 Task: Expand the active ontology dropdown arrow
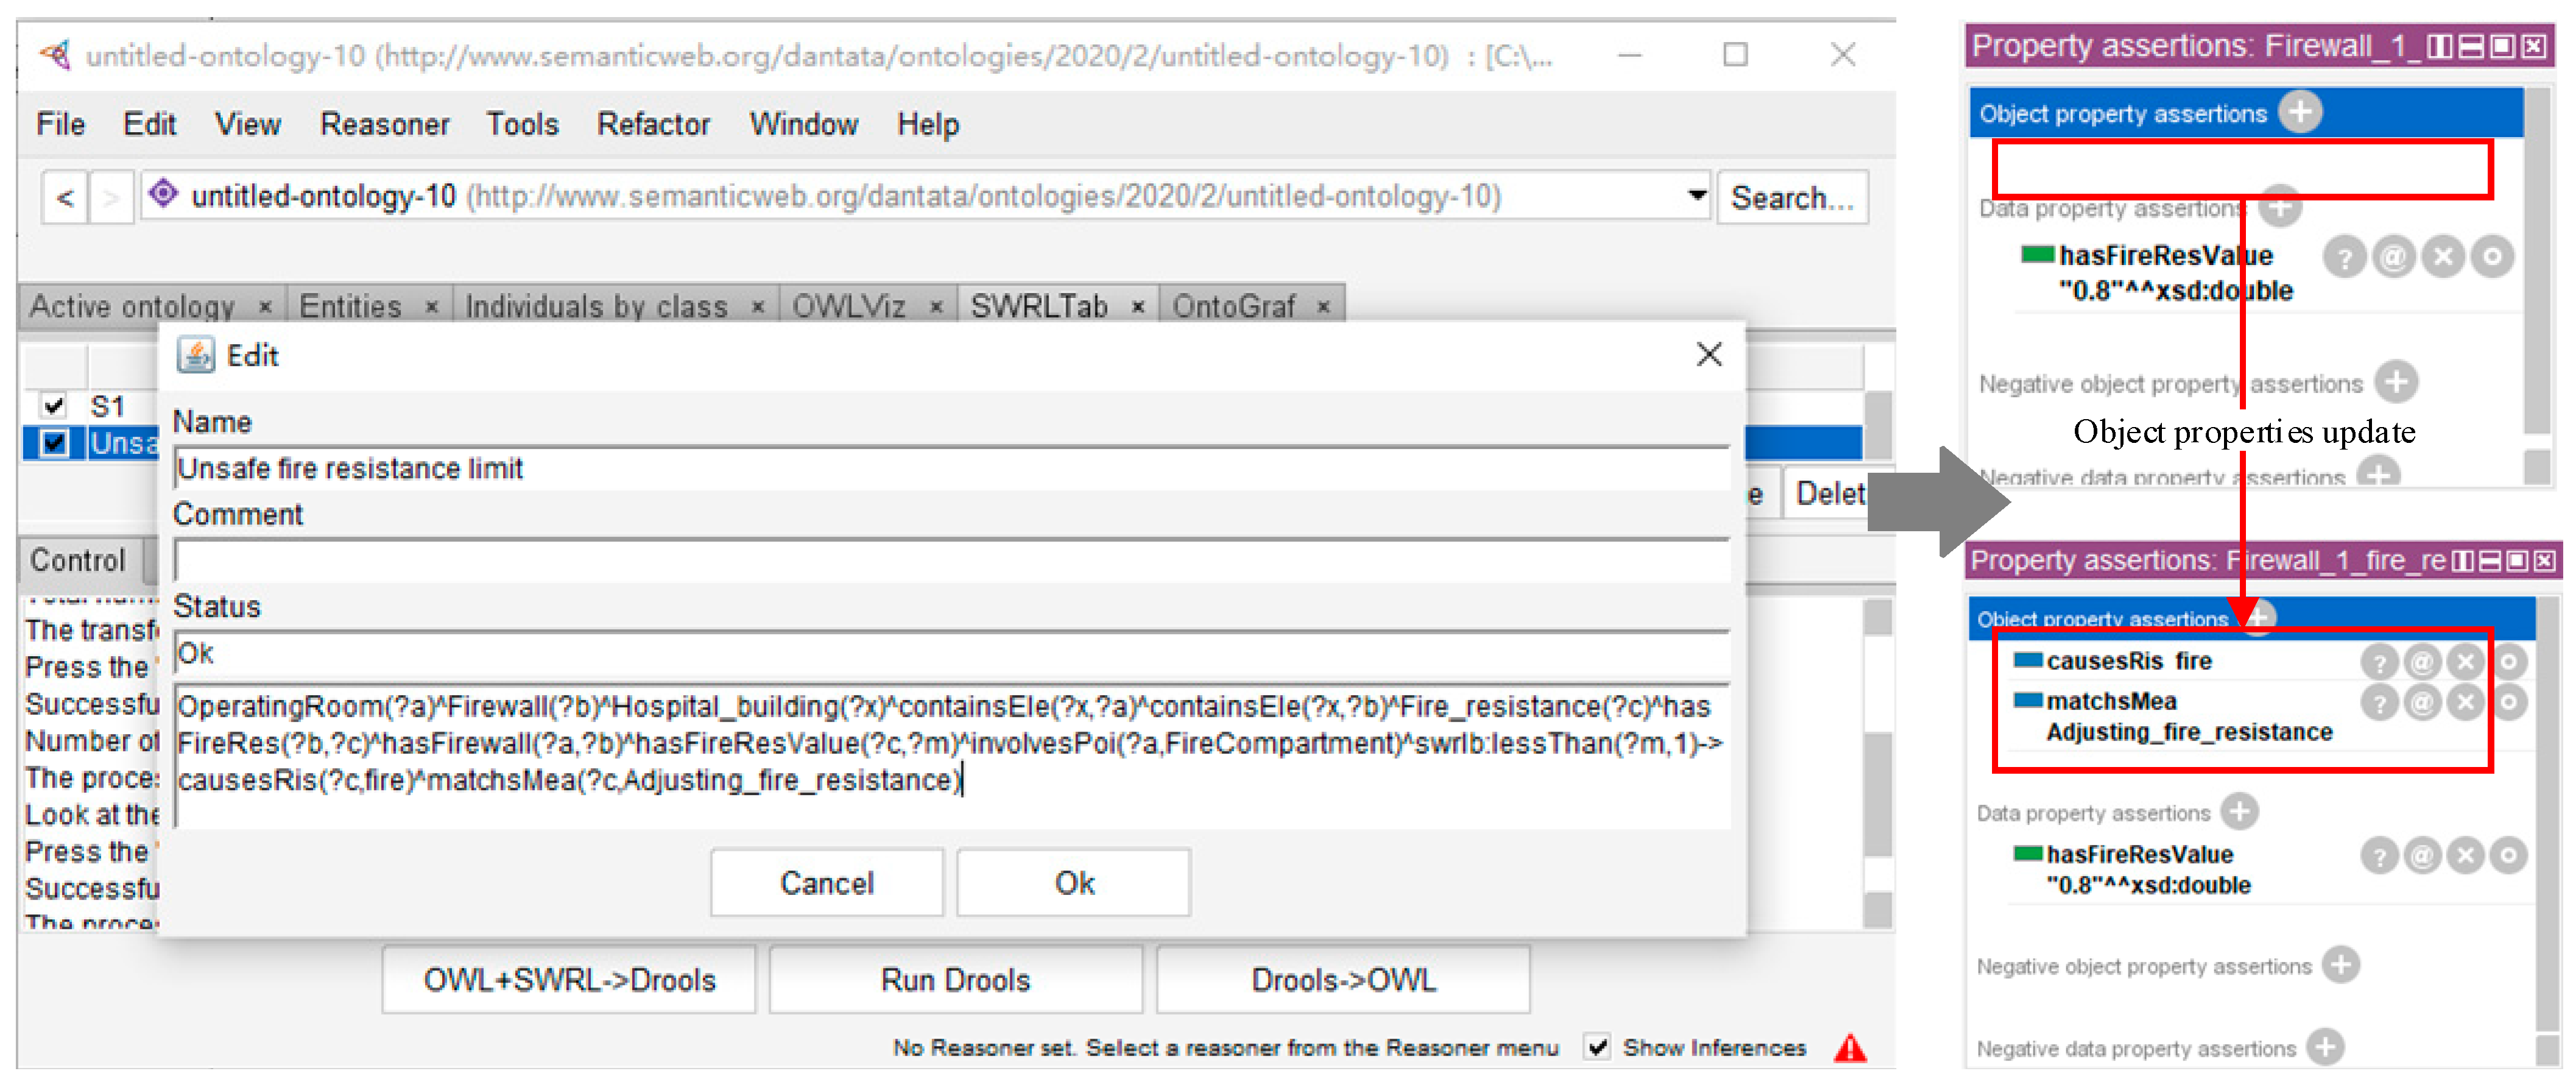tap(1696, 195)
